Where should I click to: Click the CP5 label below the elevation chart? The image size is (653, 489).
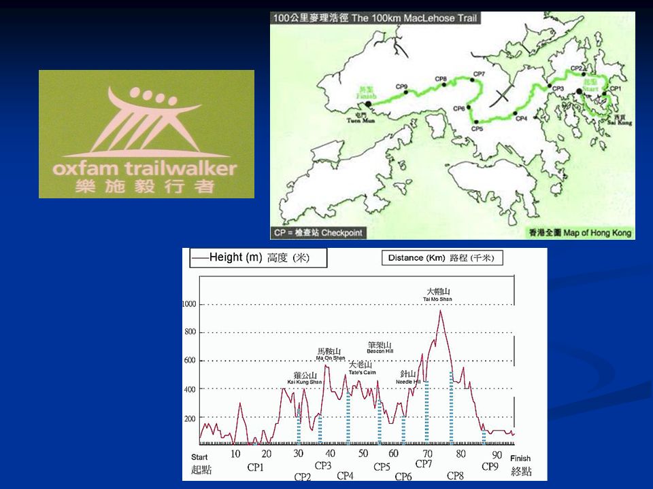(382, 467)
